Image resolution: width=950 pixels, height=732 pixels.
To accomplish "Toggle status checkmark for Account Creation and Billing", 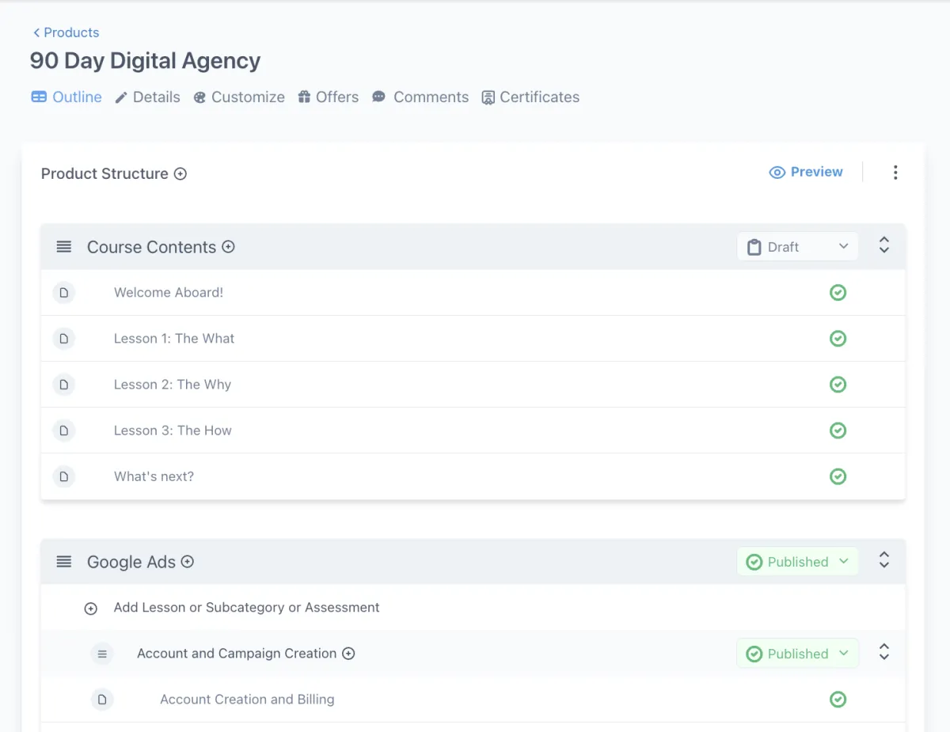I will click(838, 700).
